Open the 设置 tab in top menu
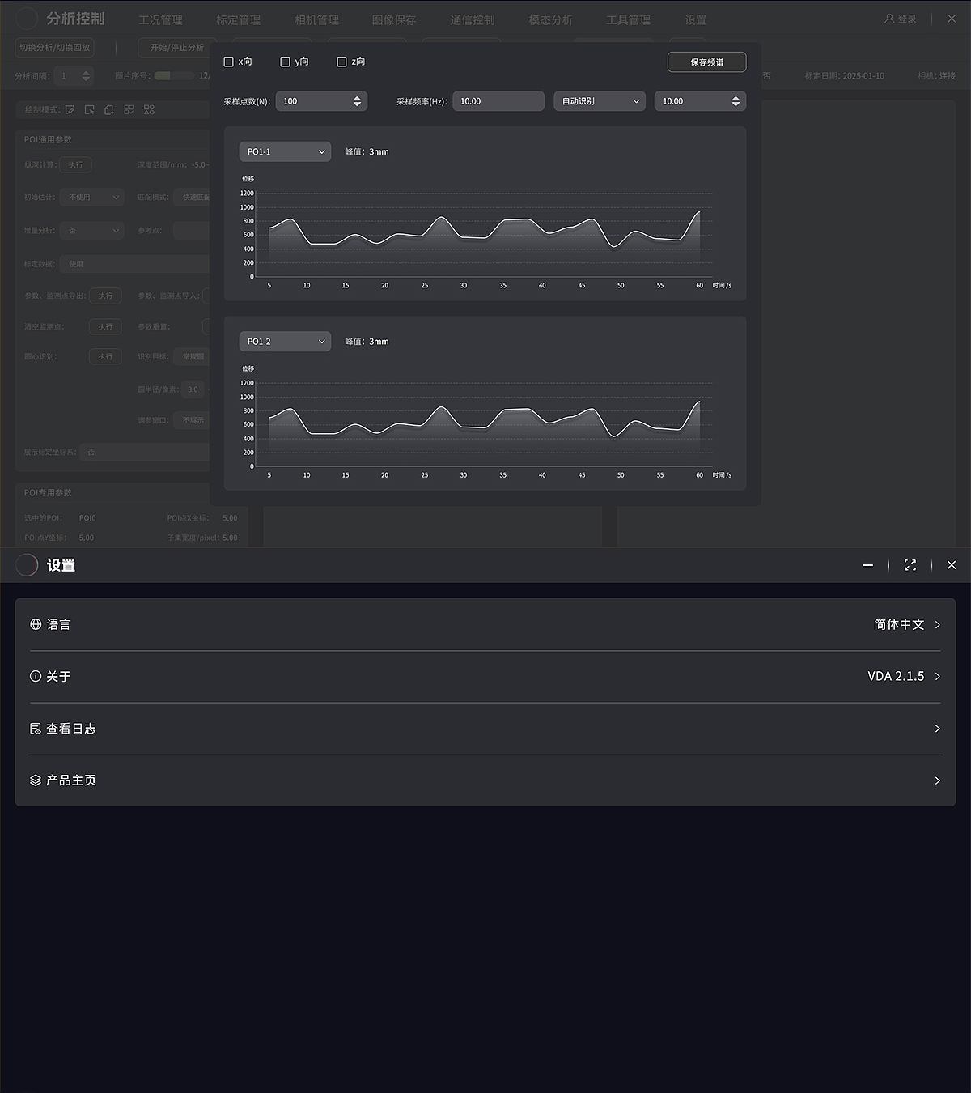The width and height of the screenshot is (971, 1093). (695, 19)
